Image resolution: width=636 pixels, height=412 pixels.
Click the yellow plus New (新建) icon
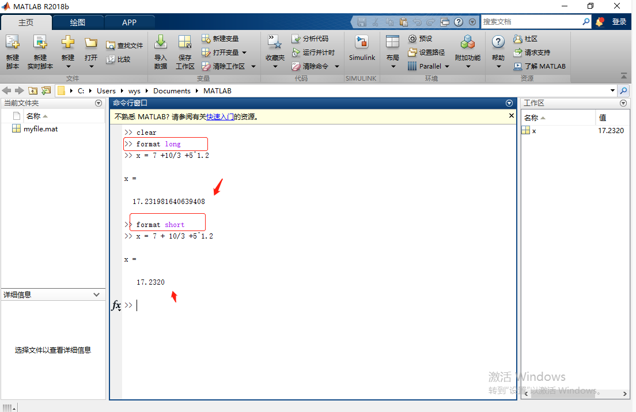point(68,41)
